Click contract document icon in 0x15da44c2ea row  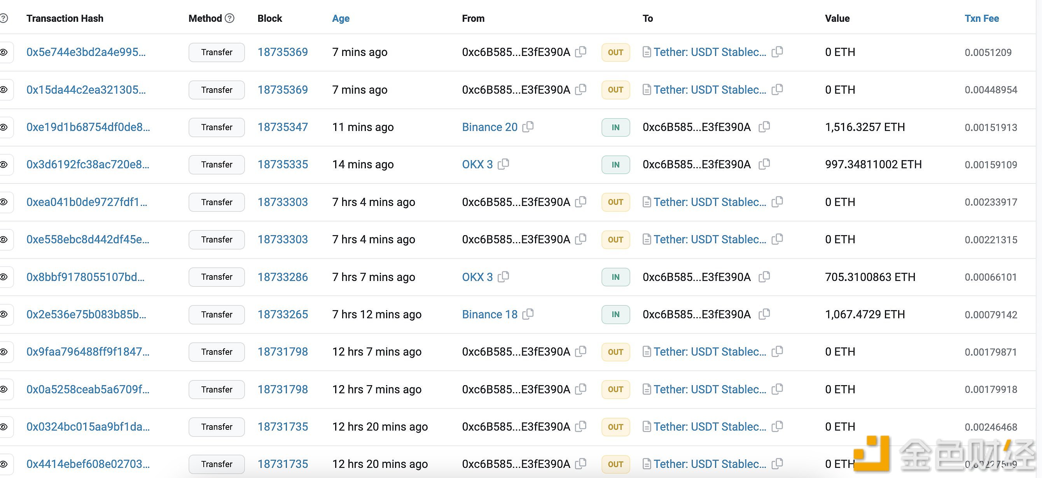tap(647, 90)
